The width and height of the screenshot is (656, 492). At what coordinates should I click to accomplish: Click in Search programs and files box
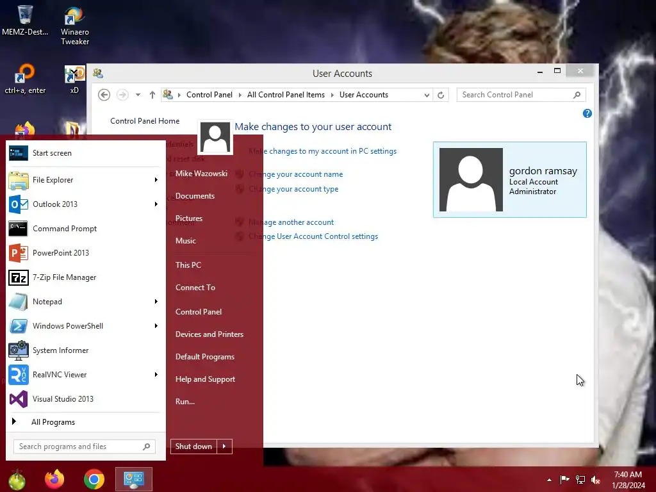(x=85, y=447)
